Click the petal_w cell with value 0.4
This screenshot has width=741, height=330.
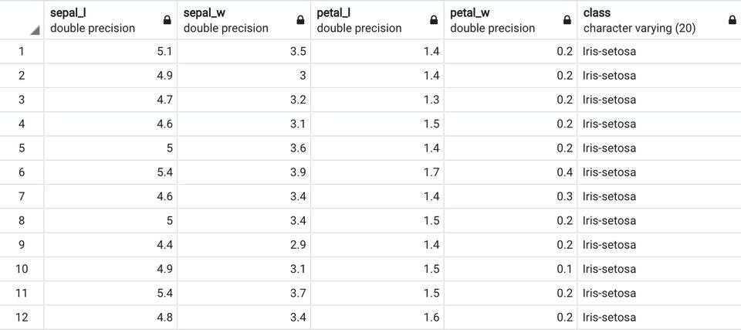[x=511, y=172]
